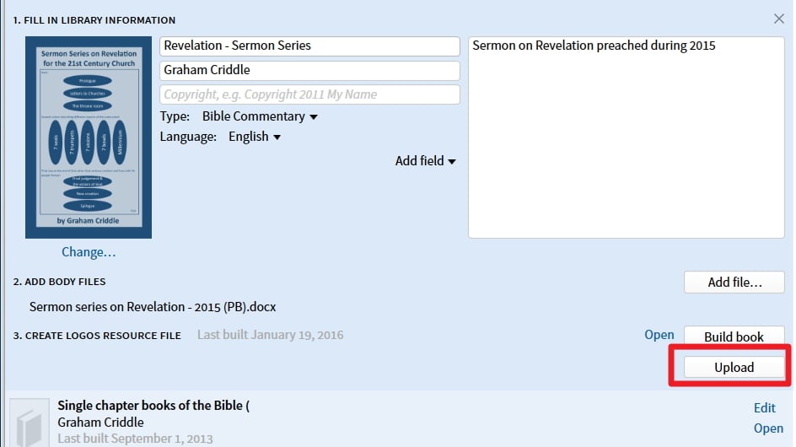
Task: Click the title field Revelation - Sermon Series
Action: [309, 46]
